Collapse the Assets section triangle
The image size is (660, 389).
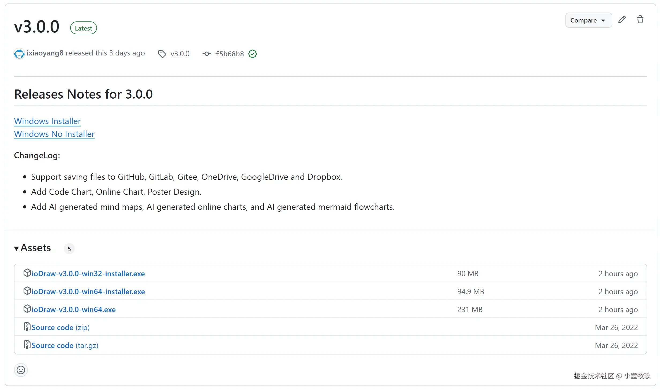coord(17,249)
